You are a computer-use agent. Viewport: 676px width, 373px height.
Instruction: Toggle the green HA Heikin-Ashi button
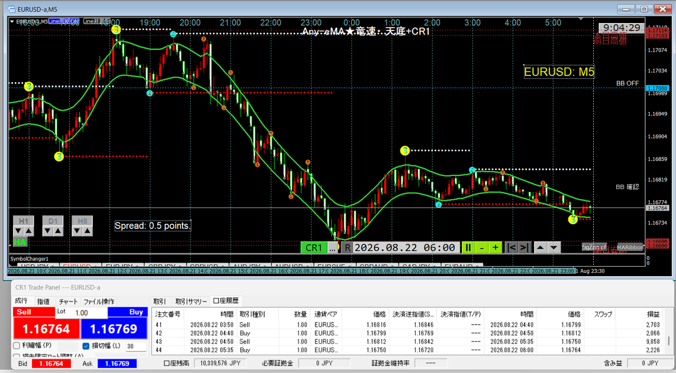(20, 242)
